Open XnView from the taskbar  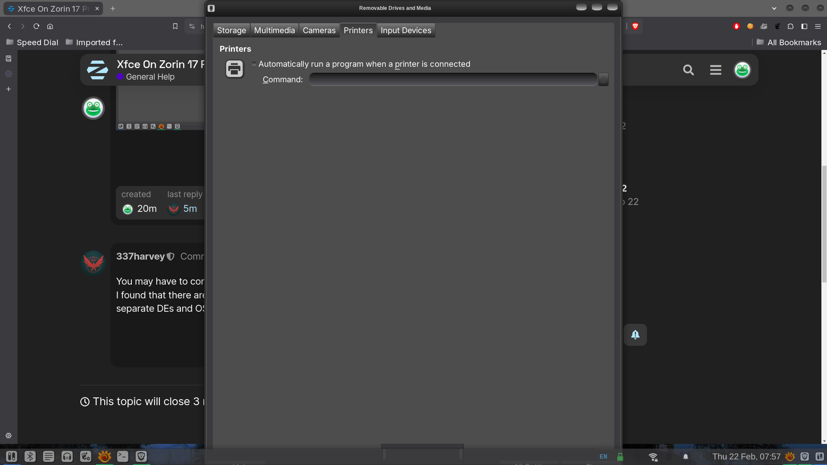104,456
